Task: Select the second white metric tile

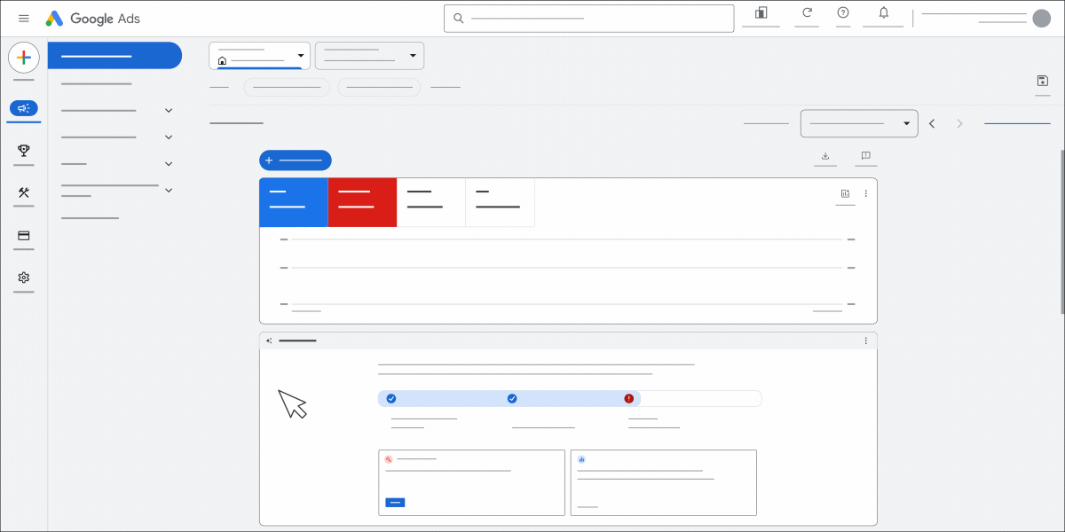Action: coord(501,202)
